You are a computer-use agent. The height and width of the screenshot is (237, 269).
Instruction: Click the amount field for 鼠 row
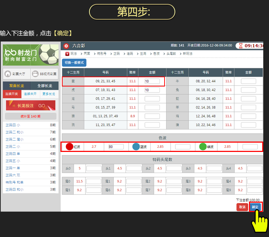point(152,81)
